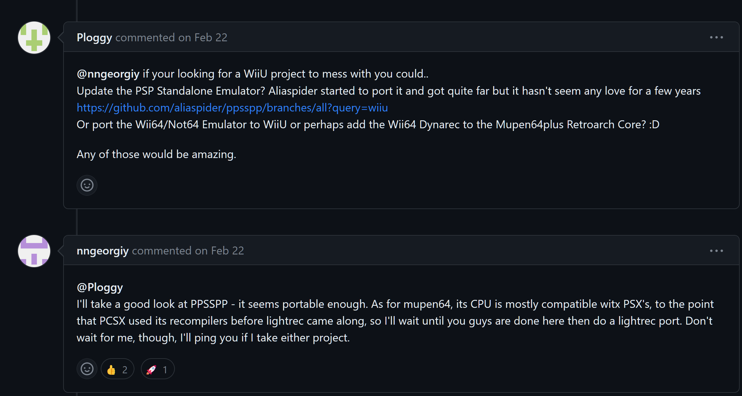Click the "Or port the Wii64/Not64 Emulator" line
742x396 pixels.
(x=368, y=125)
